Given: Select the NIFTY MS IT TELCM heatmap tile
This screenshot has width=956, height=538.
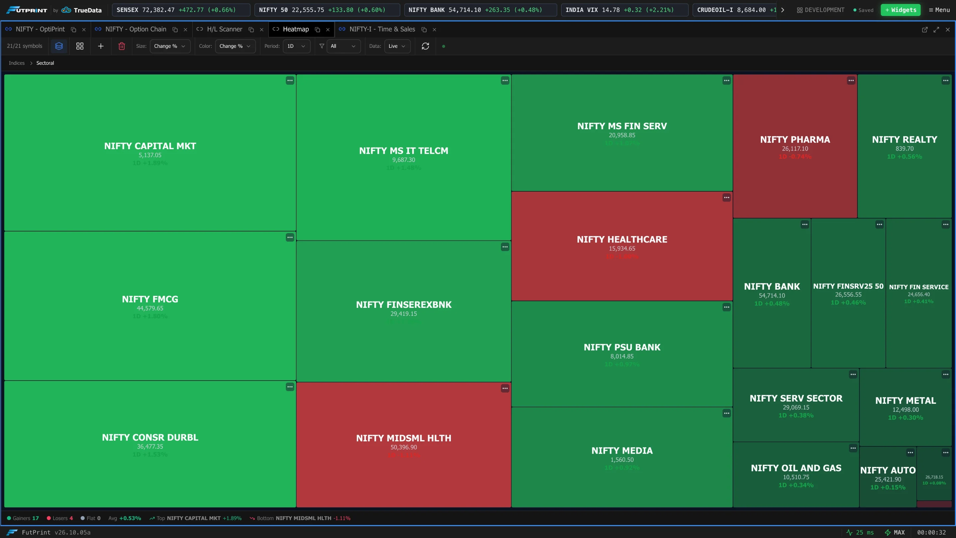Looking at the screenshot, I should pos(403,157).
